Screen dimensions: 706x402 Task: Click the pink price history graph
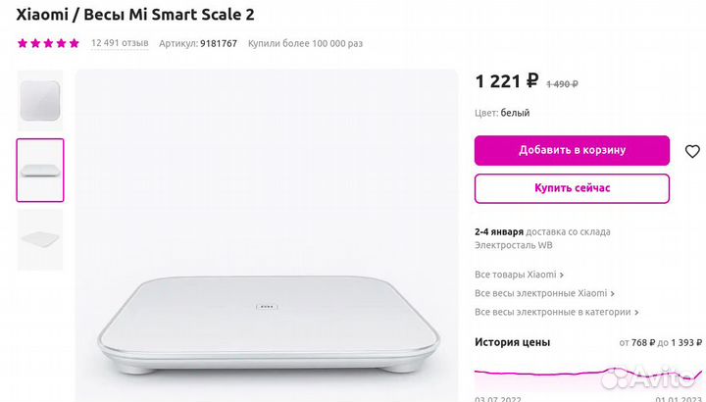tap(584, 376)
